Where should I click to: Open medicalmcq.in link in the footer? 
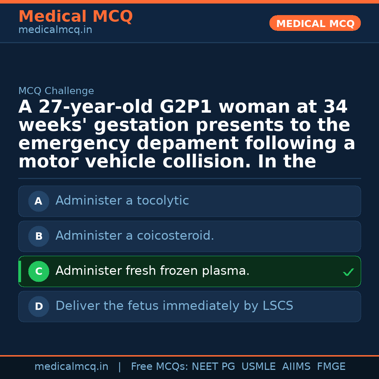[x=71, y=367]
